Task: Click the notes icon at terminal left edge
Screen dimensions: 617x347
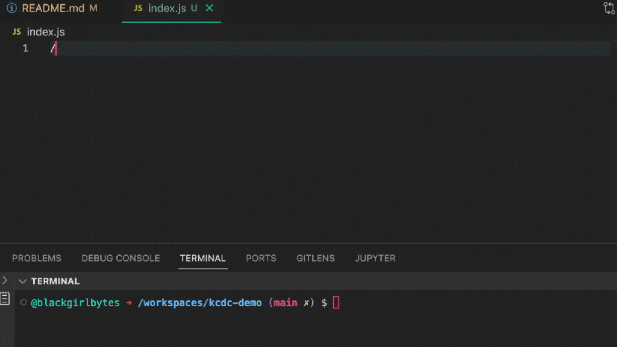Action: 5,298
